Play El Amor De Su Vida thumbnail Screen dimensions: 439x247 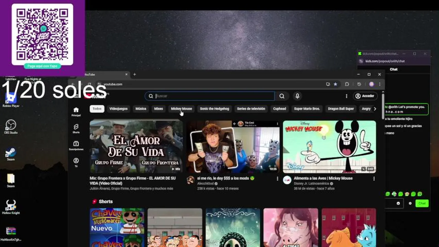tap(136, 146)
